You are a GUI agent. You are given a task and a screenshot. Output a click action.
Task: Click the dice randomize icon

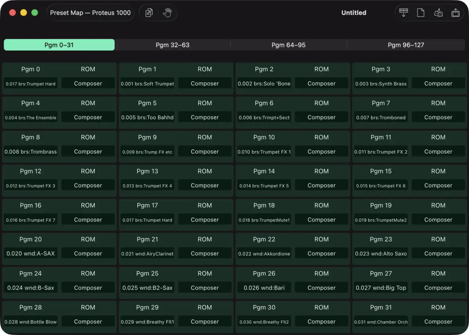[438, 13]
